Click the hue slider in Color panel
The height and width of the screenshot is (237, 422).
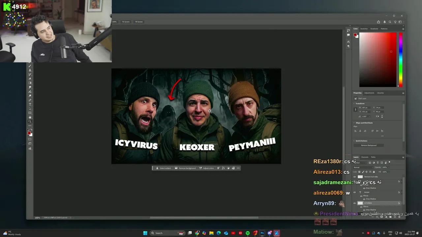coord(401,59)
